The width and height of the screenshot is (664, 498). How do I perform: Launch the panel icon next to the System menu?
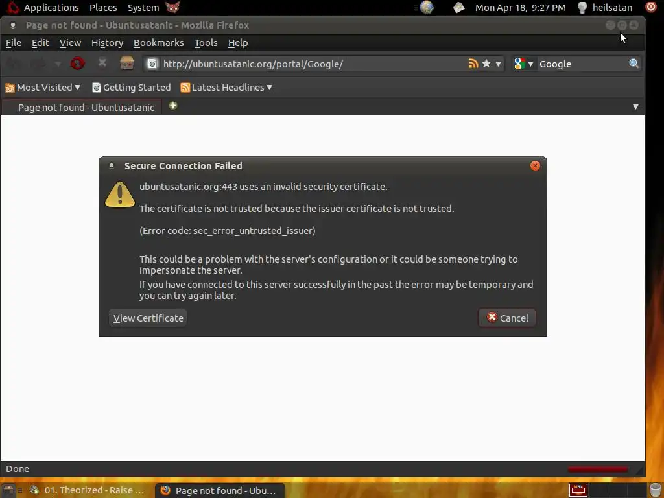(172, 7)
